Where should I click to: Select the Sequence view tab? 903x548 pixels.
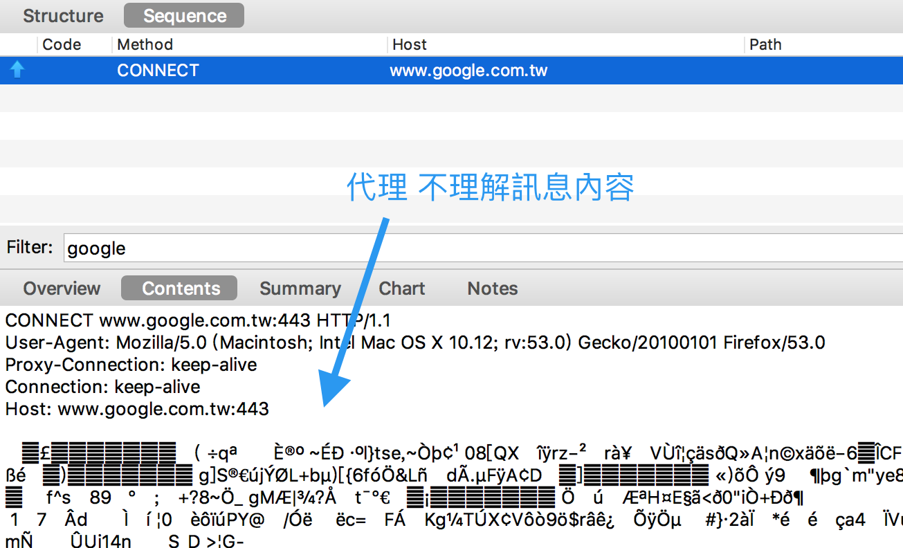tap(184, 16)
